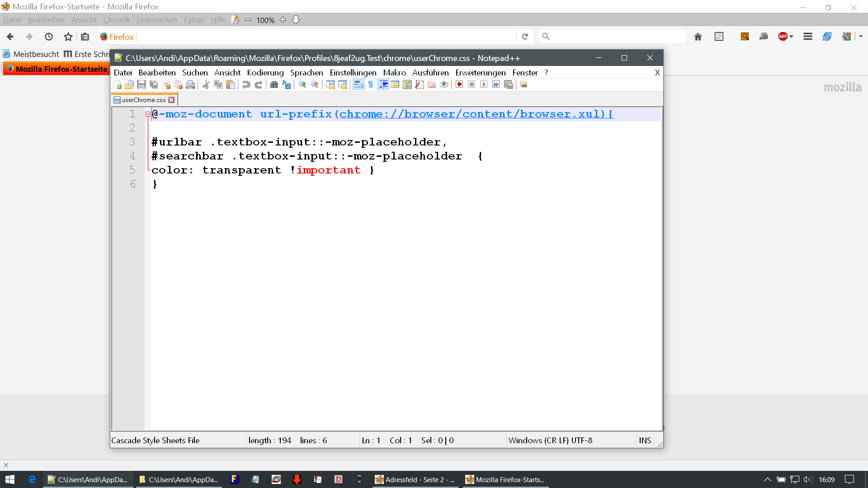Click the Undo arrow icon
This screenshot has width=868, height=488.
point(246,85)
